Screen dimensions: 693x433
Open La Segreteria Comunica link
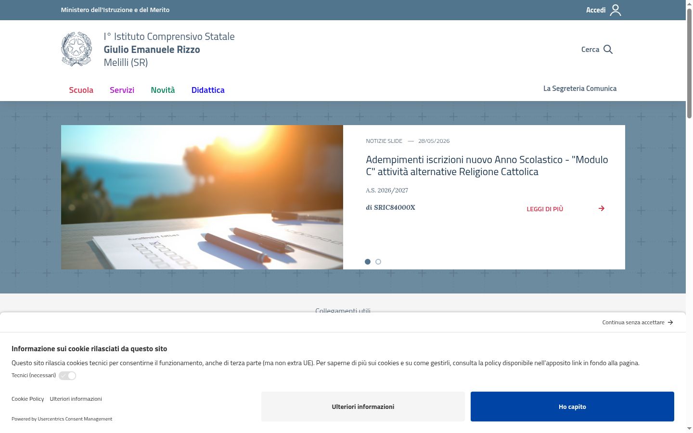coord(580,89)
